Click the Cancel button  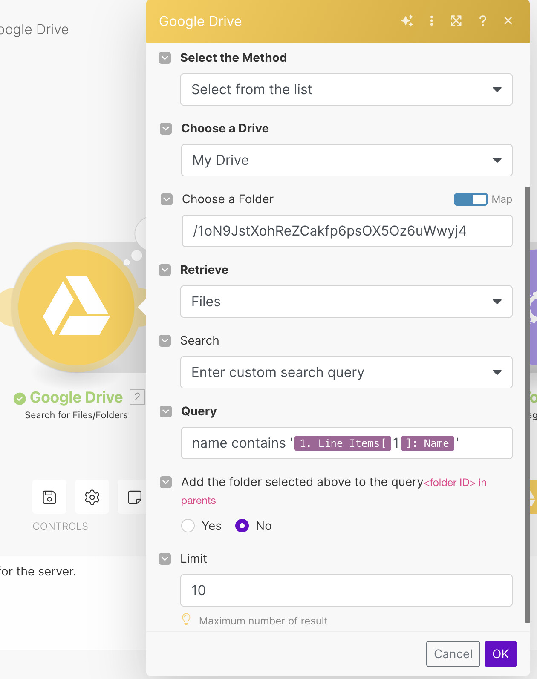(x=453, y=654)
